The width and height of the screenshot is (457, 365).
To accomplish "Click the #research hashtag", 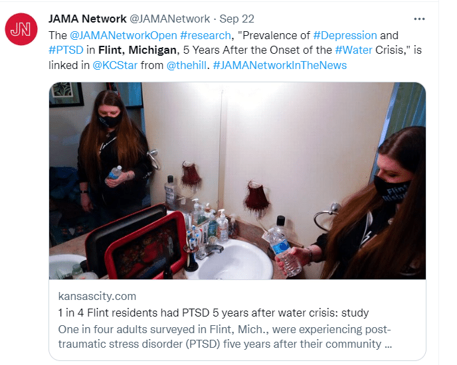I will (x=205, y=36).
